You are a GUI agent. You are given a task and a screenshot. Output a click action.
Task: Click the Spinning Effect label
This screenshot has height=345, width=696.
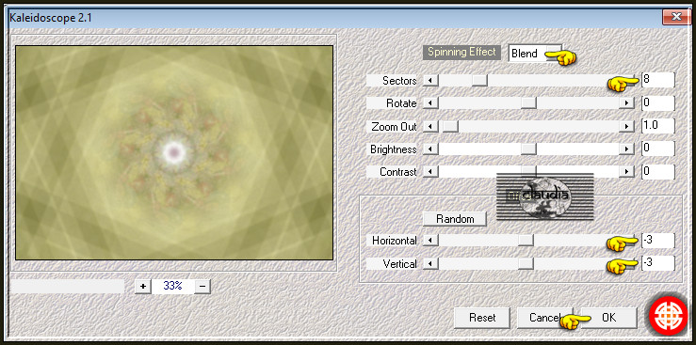click(461, 53)
